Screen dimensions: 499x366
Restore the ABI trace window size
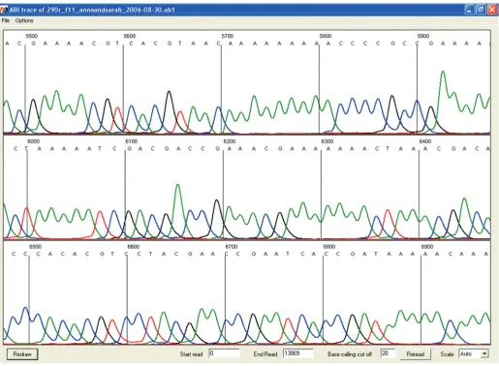(481, 10)
